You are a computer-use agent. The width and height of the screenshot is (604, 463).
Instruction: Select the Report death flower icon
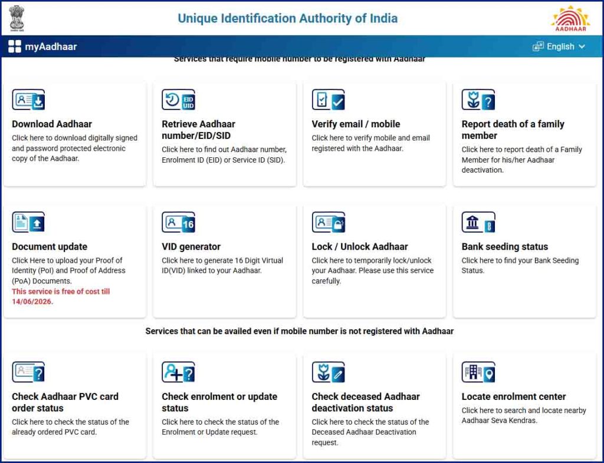click(478, 100)
